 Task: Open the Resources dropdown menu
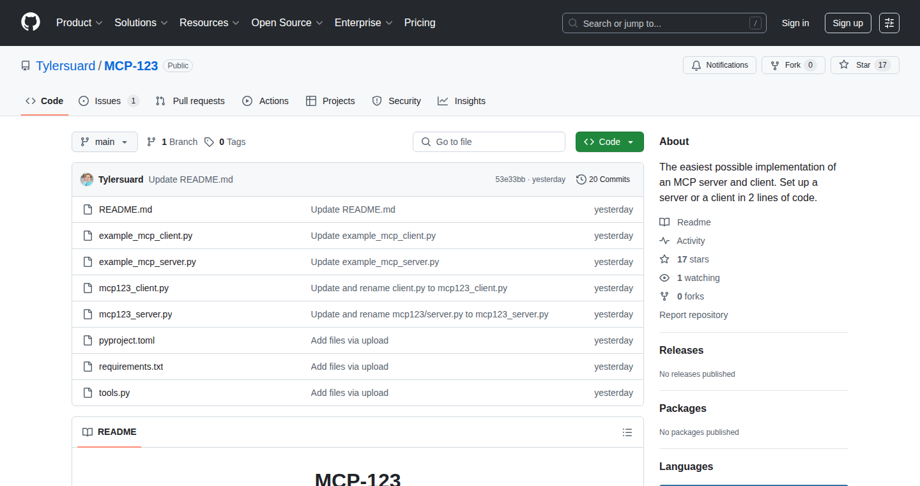coord(210,23)
